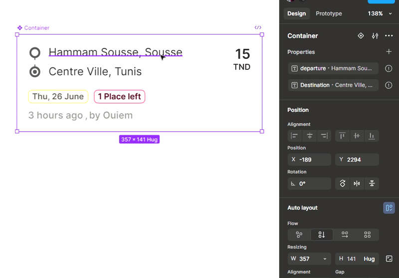The width and height of the screenshot is (399, 278).
Task: Open the 138% zoom dropdown
Action: pyautogui.click(x=380, y=13)
